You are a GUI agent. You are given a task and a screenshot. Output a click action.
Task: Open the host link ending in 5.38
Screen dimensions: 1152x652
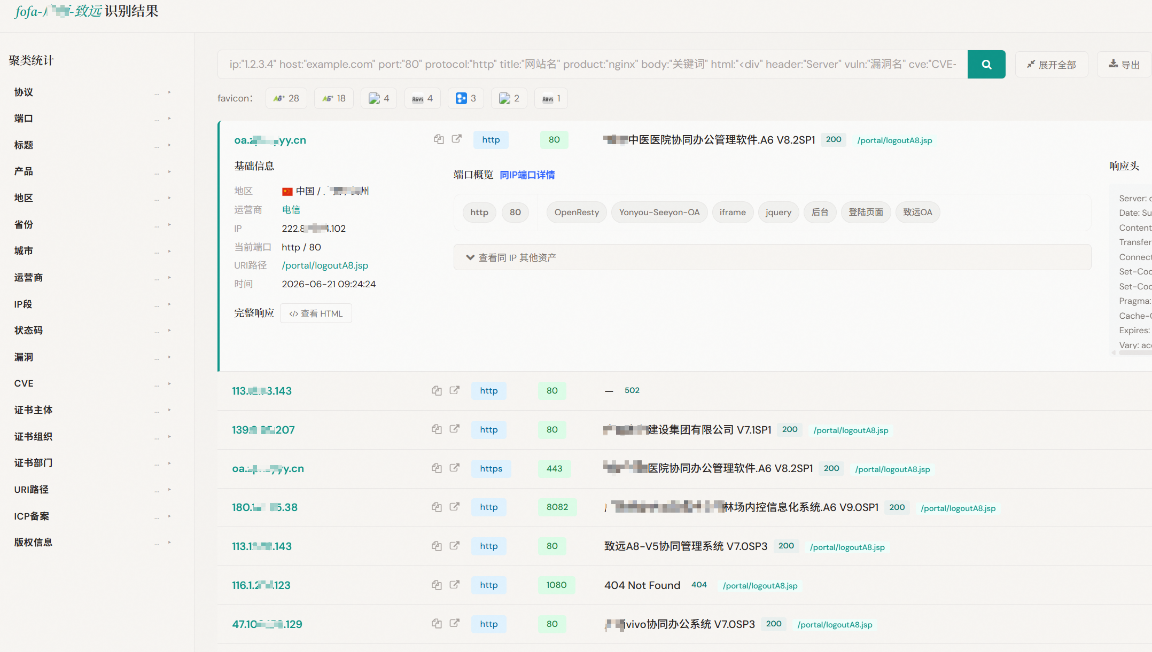pos(264,507)
